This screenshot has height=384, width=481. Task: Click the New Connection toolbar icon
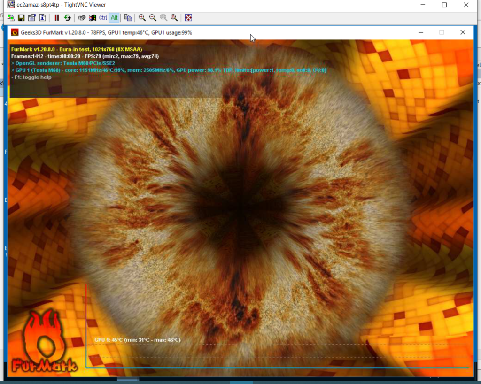point(10,18)
